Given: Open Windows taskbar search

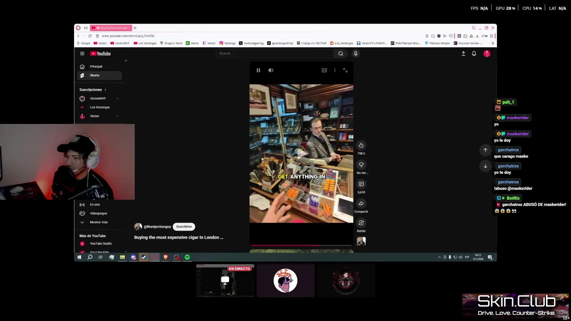Looking at the screenshot, I should (x=90, y=257).
